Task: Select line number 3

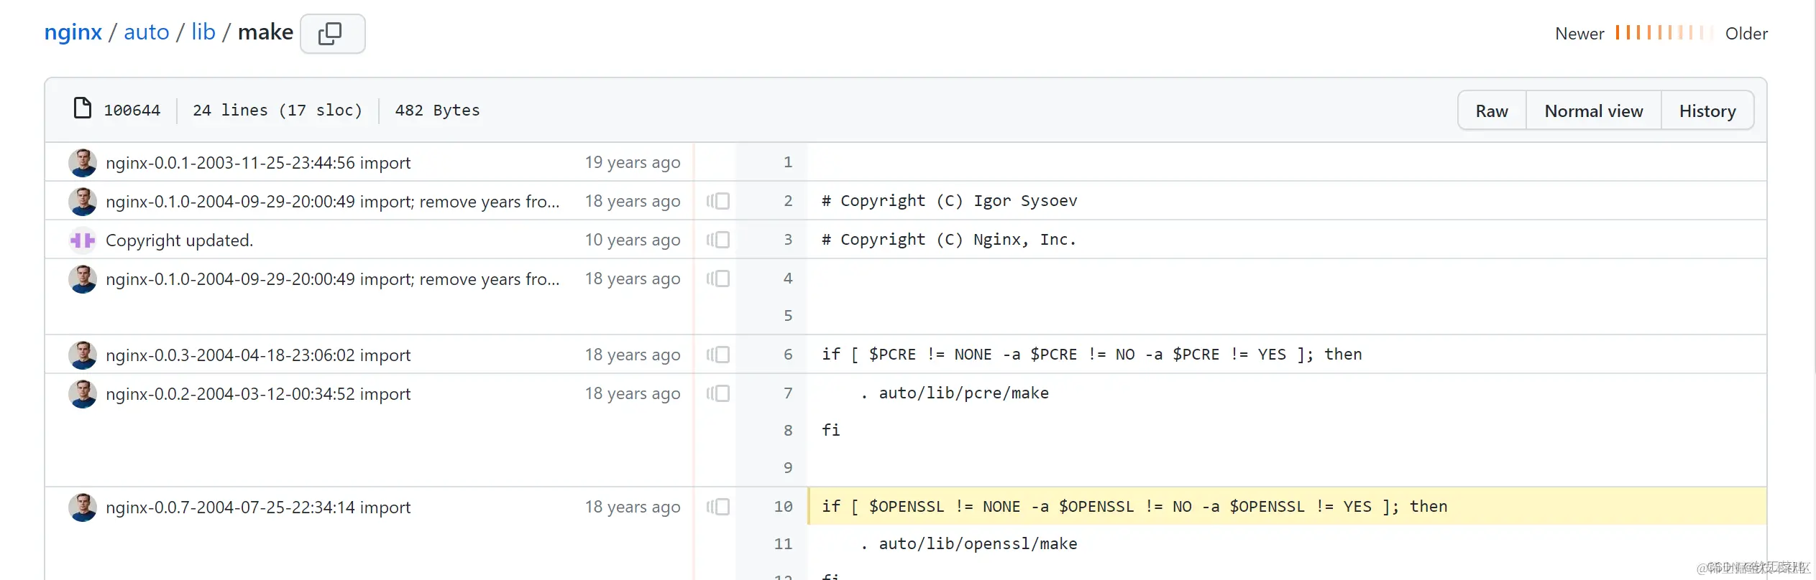Action: pyautogui.click(x=788, y=240)
